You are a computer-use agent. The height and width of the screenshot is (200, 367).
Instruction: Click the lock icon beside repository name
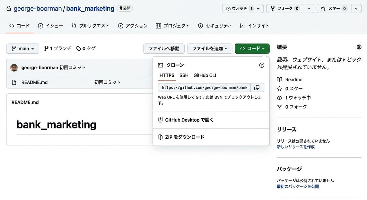coord(9,9)
